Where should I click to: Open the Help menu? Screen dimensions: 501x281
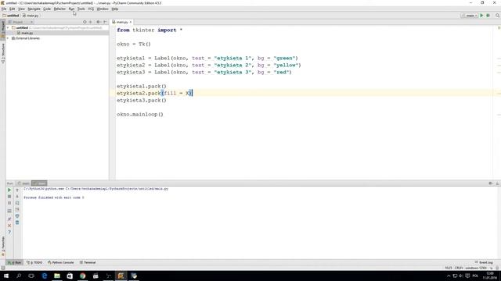[115, 9]
